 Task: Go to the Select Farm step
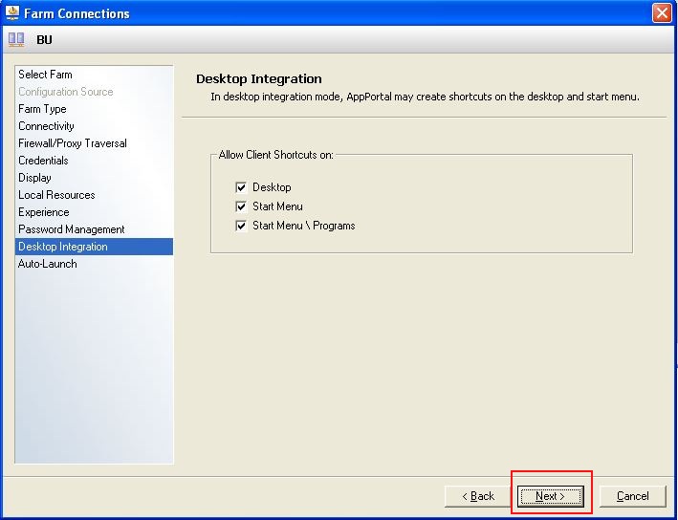click(94, 75)
